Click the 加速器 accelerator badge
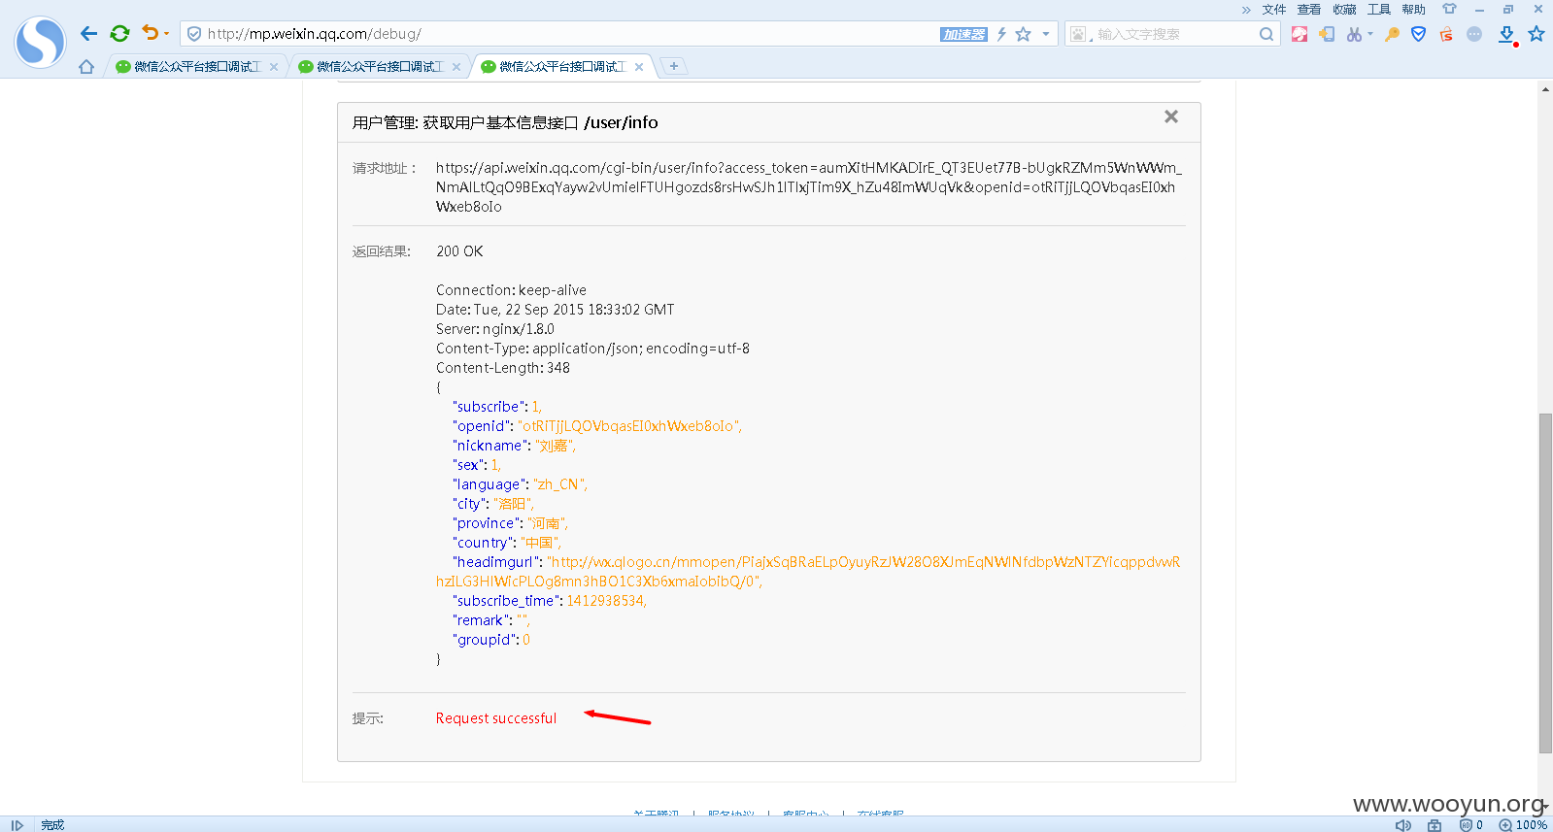Viewport: 1553px width, 832px height. [963, 34]
